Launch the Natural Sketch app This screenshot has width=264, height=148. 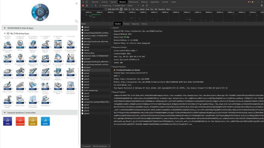pos(7,86)
